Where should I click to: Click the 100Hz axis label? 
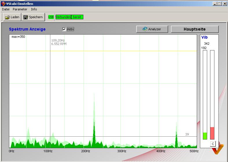(x=48, y=151)
